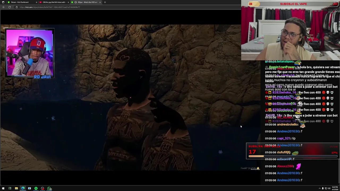340x191 pixels.
Task: Click the RD JAVI webcam overlay
Action: click(30, 53)
